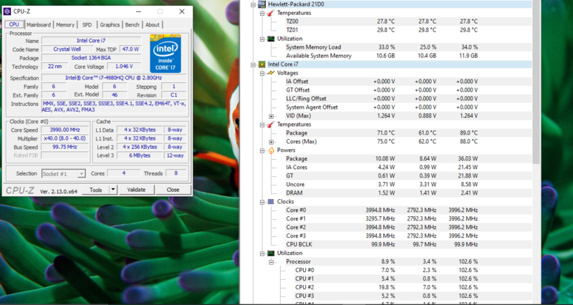Click the Core Speed value field

tap(65, 130)
